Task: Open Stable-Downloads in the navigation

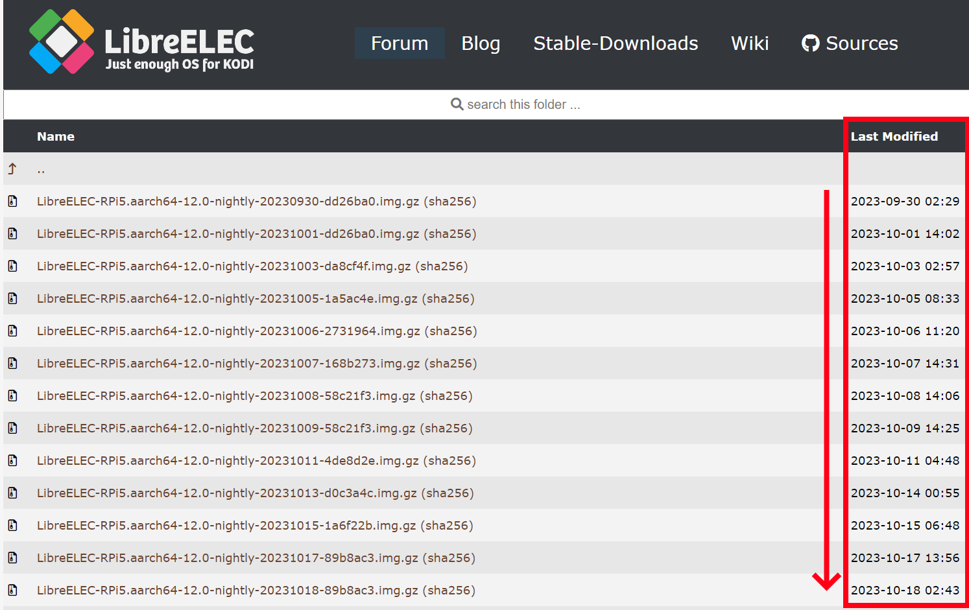Action: (x=615, y=43)
